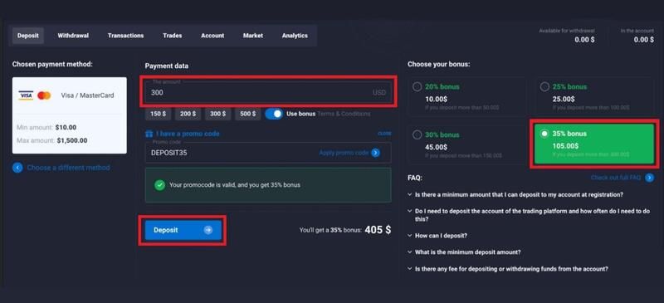This screenshot has width=664, height=303.
Task: Click the Visa logo icon on payment card
Action: tap(26, 95)
